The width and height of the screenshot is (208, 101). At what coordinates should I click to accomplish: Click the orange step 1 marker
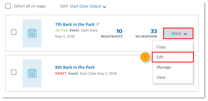tap(145, 57)
